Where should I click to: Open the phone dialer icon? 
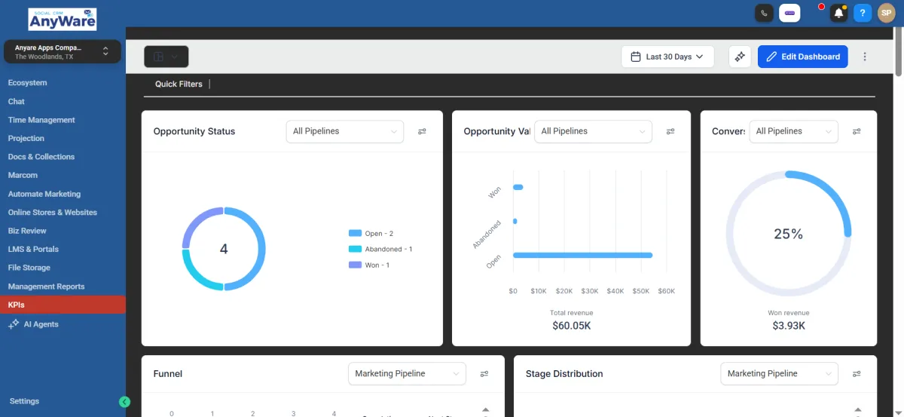764,13
